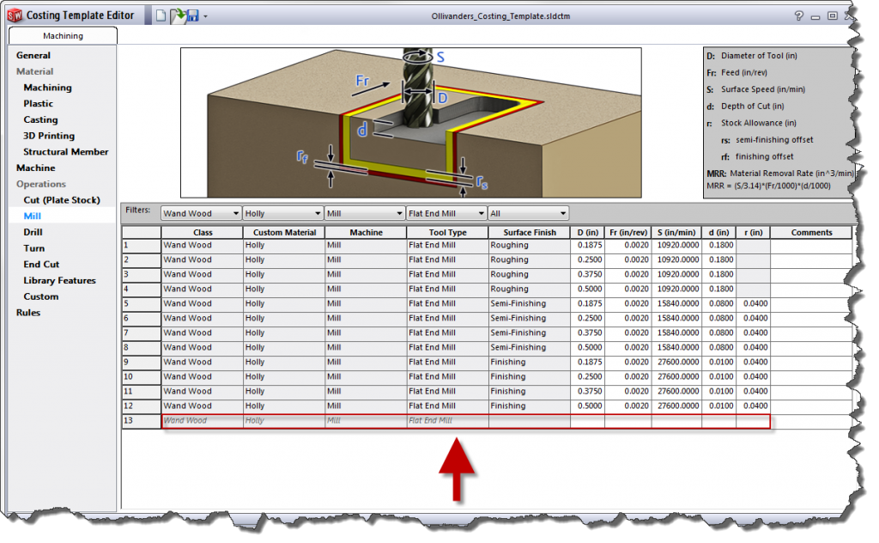Image resolution: width=879 pixels, height=543 pixels.
Task: Open the 3D Printing material settings
Action: point(50,136)
